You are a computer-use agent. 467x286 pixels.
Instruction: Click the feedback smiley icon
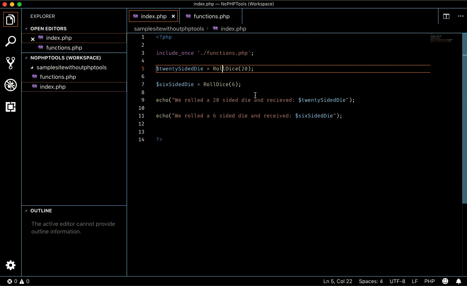tap(445, 281)
